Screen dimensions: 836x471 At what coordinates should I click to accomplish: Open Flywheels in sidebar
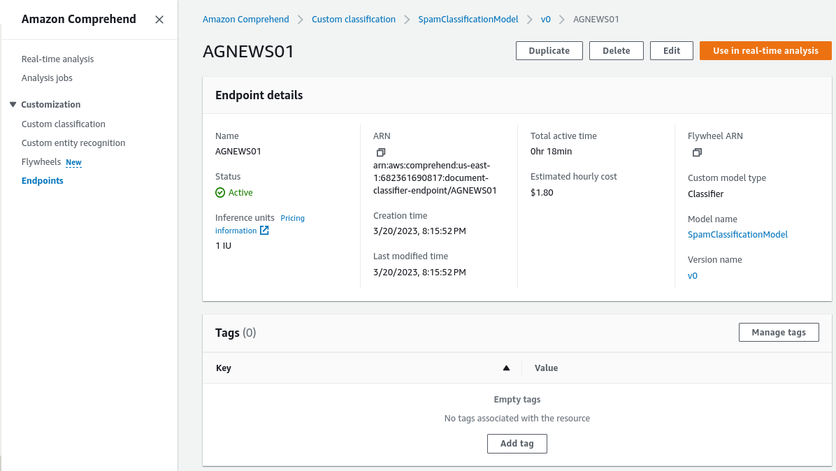[x=41, y=162]
